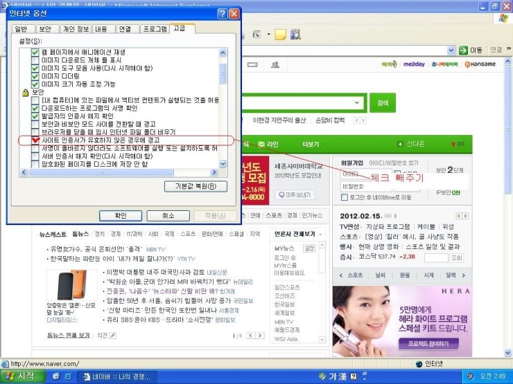The image size is (513, 384).
Task: Click the Internet Explorer quick launch icon
Action: coord(68,376)
